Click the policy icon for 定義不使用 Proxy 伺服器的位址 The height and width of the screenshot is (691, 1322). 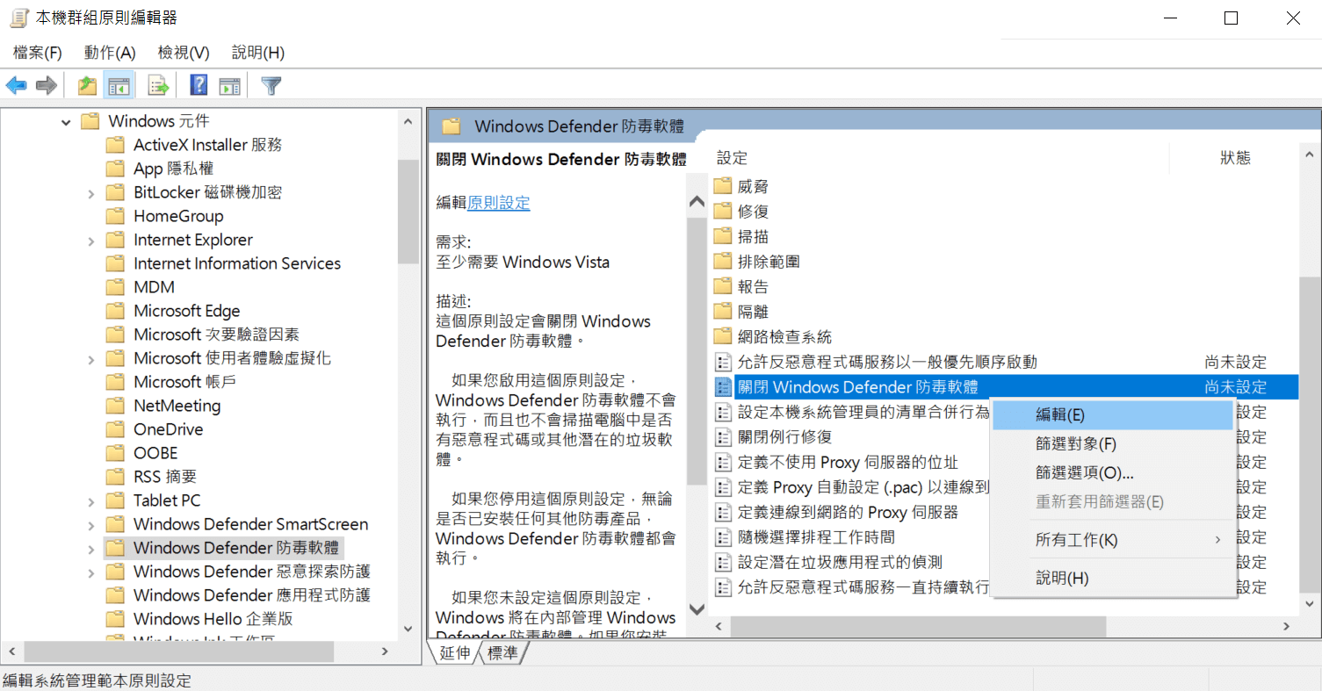coord(723,462)
